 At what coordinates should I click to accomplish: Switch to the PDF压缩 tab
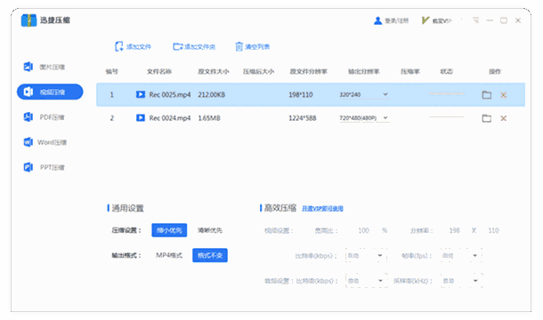[44, 117]
